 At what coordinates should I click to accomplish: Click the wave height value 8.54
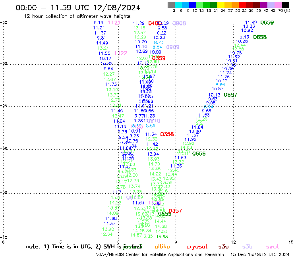157,47
